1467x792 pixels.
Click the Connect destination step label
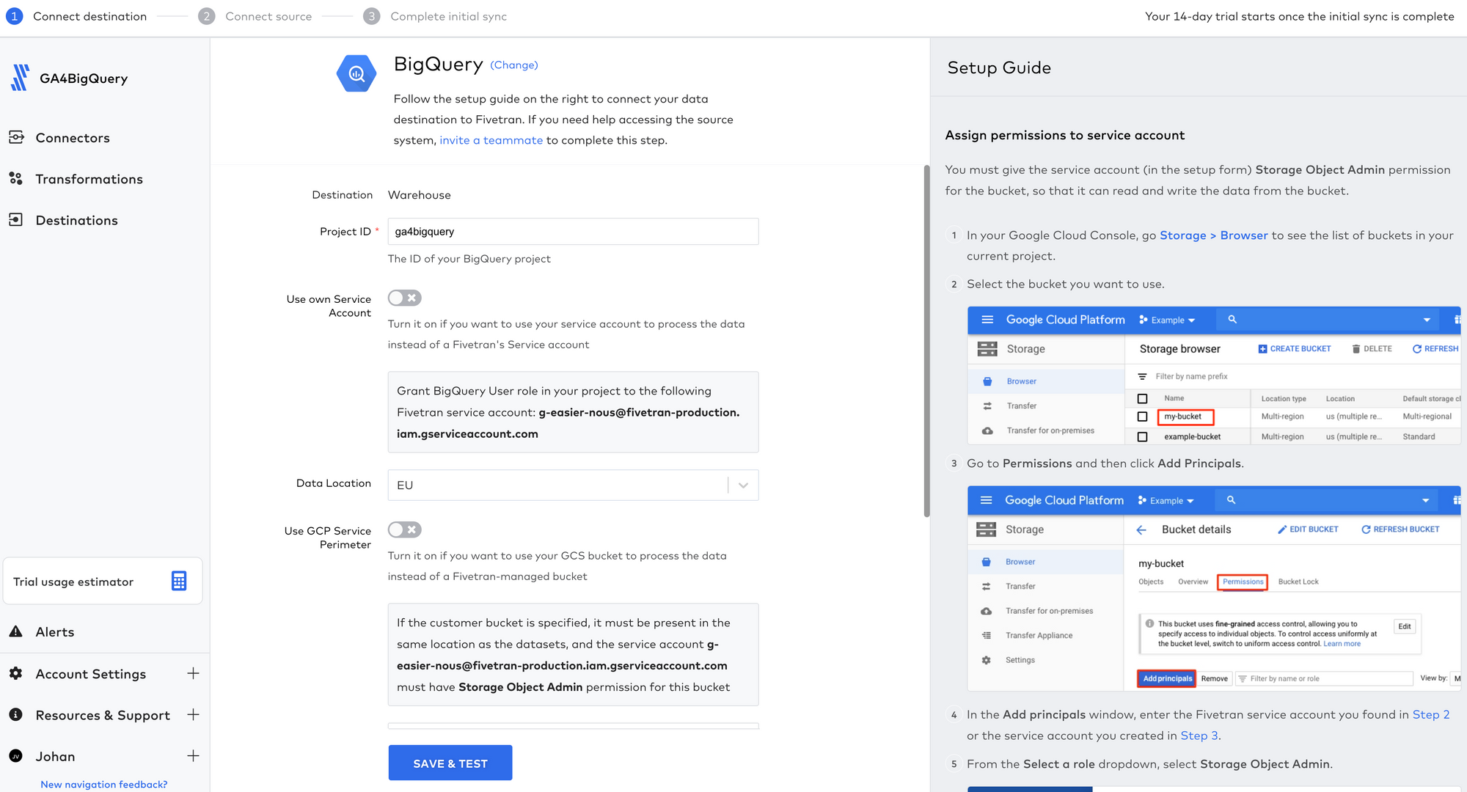click(x=89, y=16)
